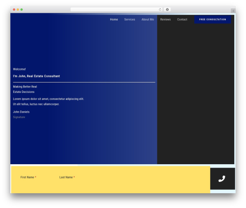The image size is (246, 208).
Task: Maximize window with green traffic light
Action: pos(22,9)
